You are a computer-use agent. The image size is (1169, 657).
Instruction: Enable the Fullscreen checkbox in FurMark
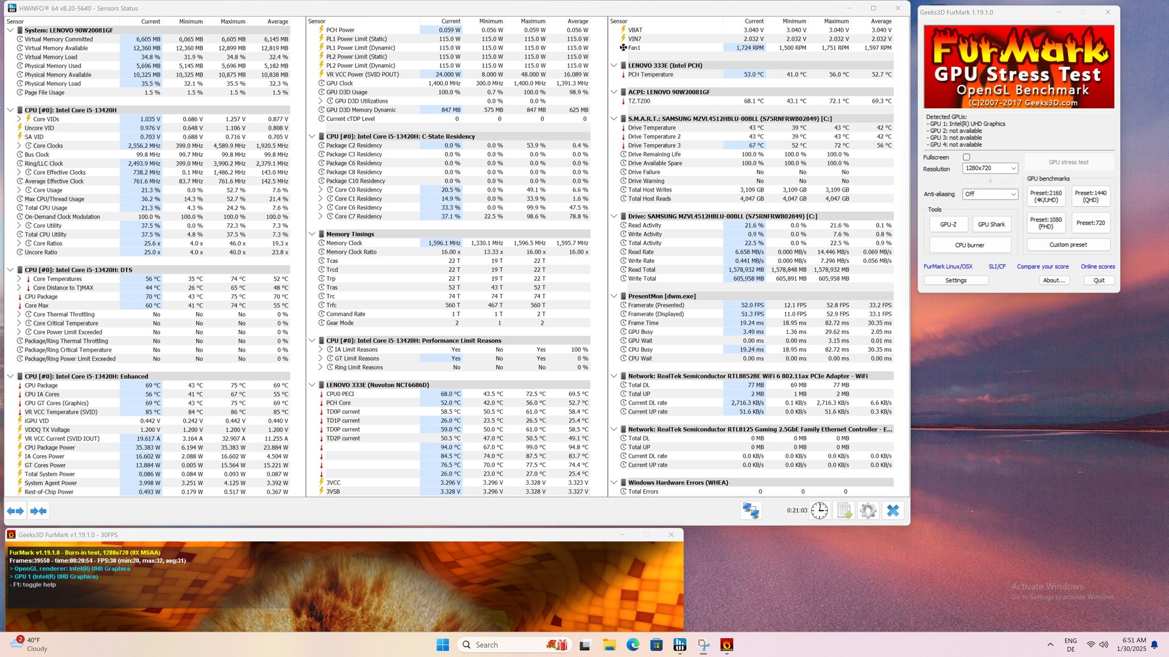966,157
